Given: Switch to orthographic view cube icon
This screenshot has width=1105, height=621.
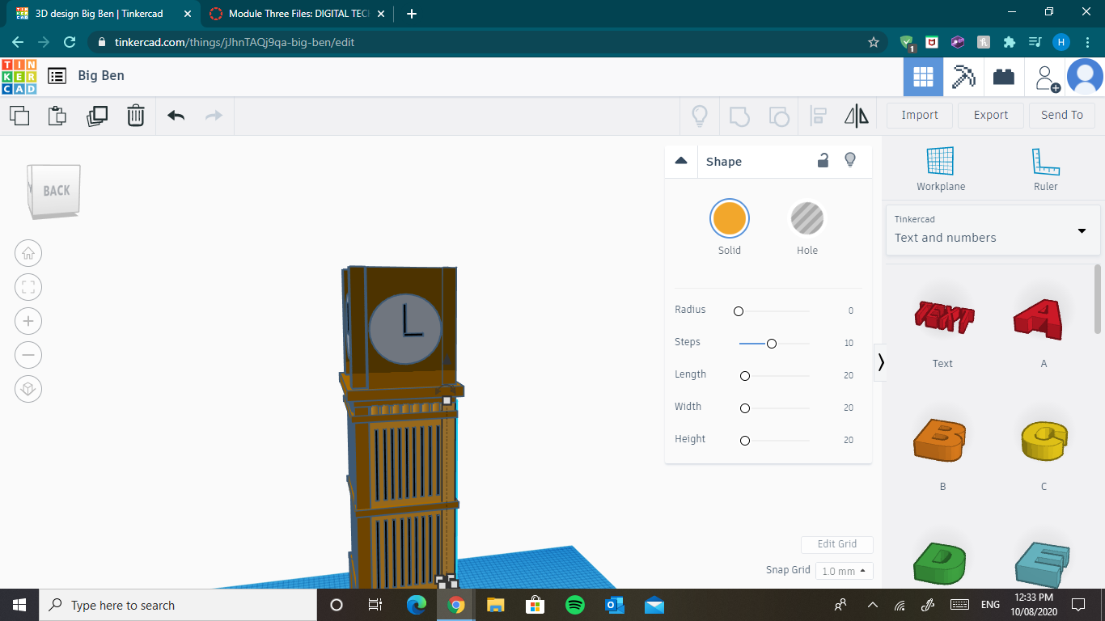Looking at the screenshot, I should 28,389.
